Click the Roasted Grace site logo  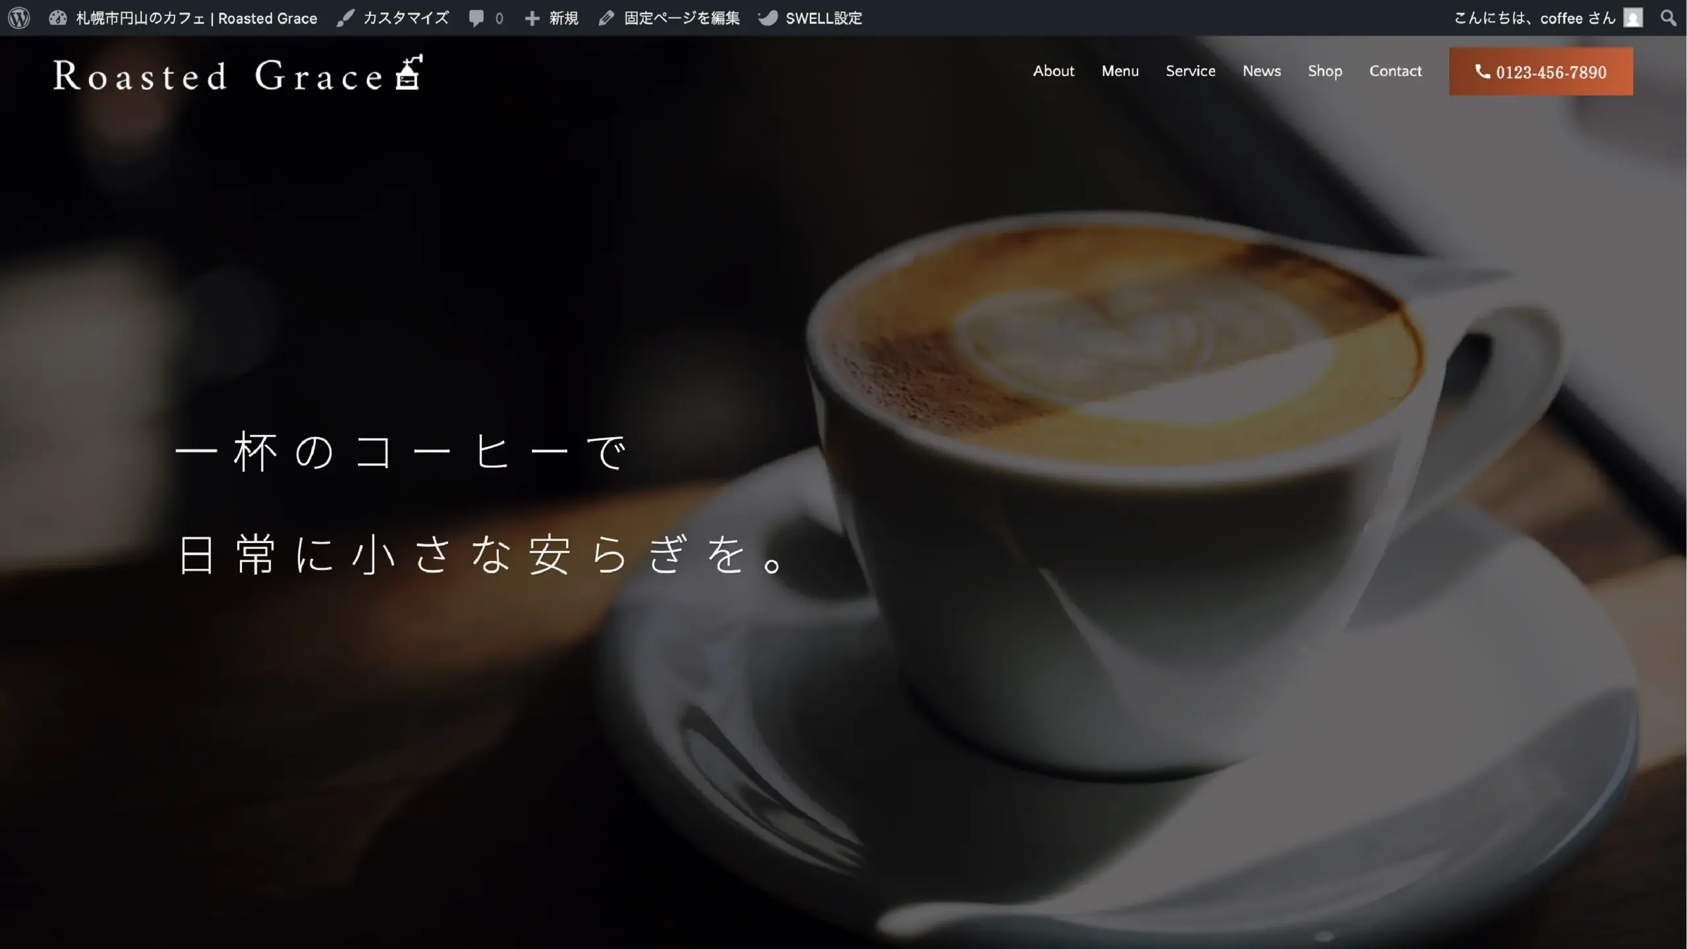(x=238, y=72)
